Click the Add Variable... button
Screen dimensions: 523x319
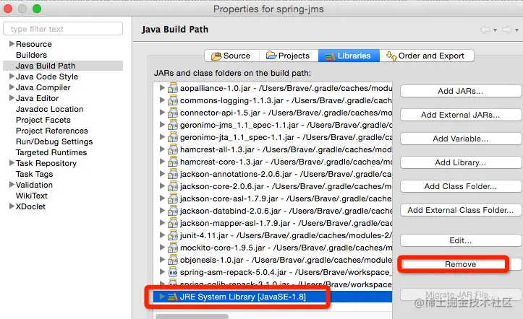(461, 139)
